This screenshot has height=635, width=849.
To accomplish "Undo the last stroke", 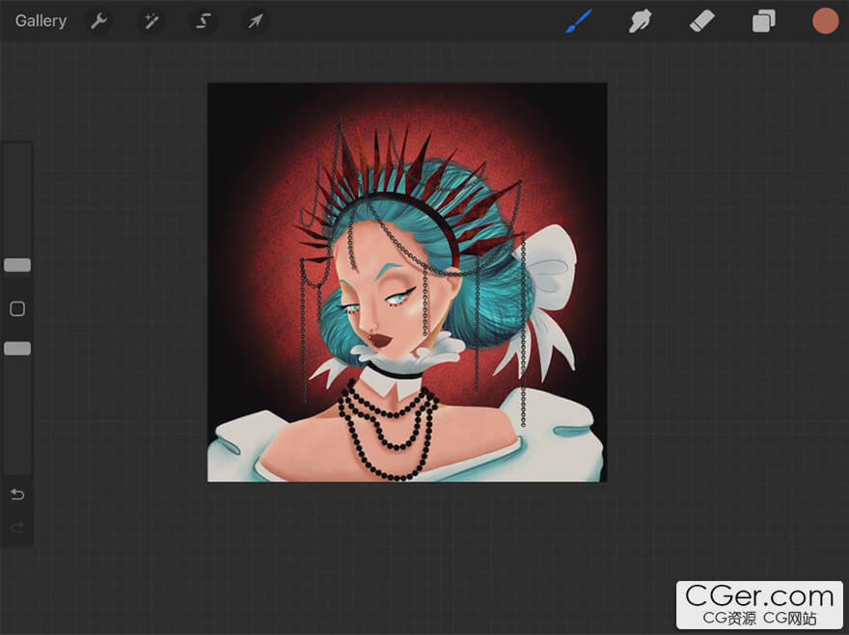I will 17,494.
